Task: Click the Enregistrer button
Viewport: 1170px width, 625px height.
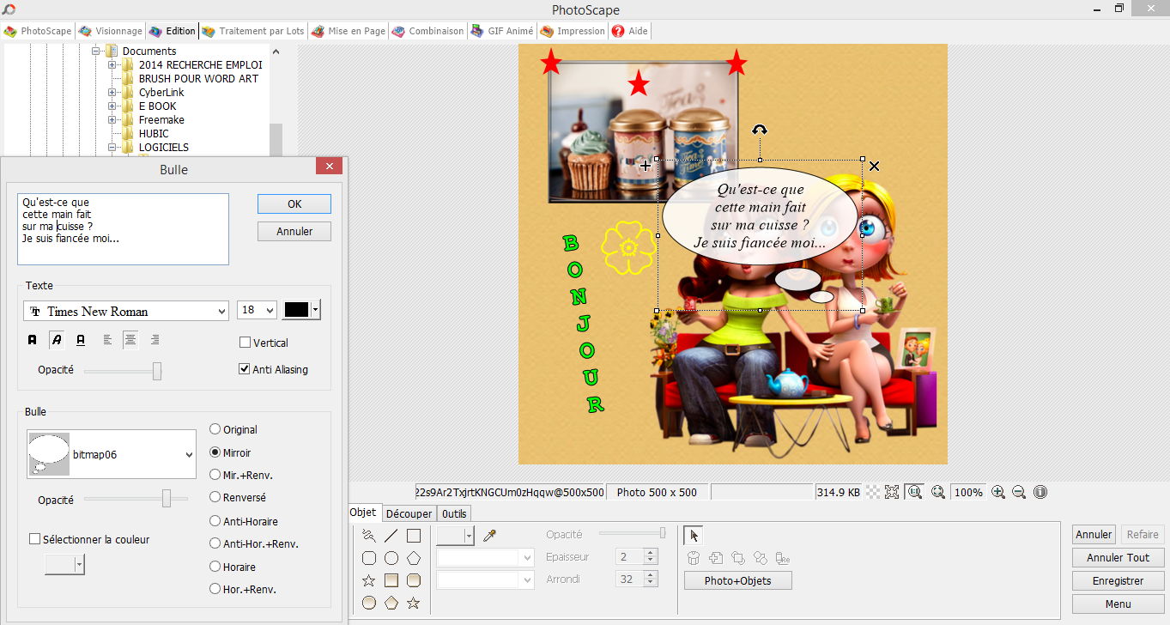Action: [1118, 581]
